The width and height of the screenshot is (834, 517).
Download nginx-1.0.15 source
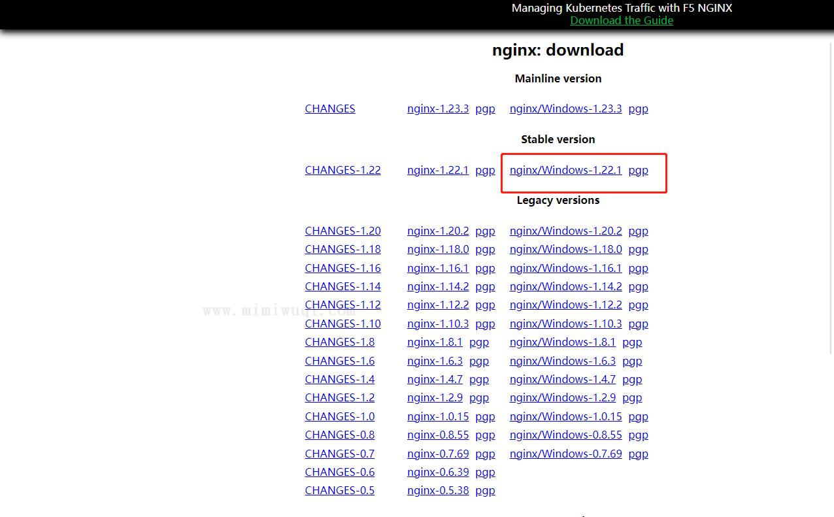(x=438, y=416)
